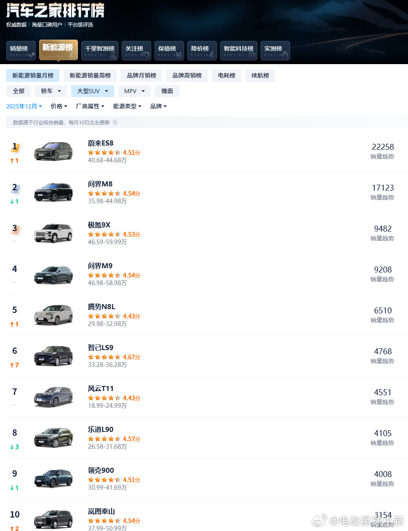Viewport: 408px width, 531px height.
Task: Click the star rating of 问界M9
Action: tap(104, 275)
